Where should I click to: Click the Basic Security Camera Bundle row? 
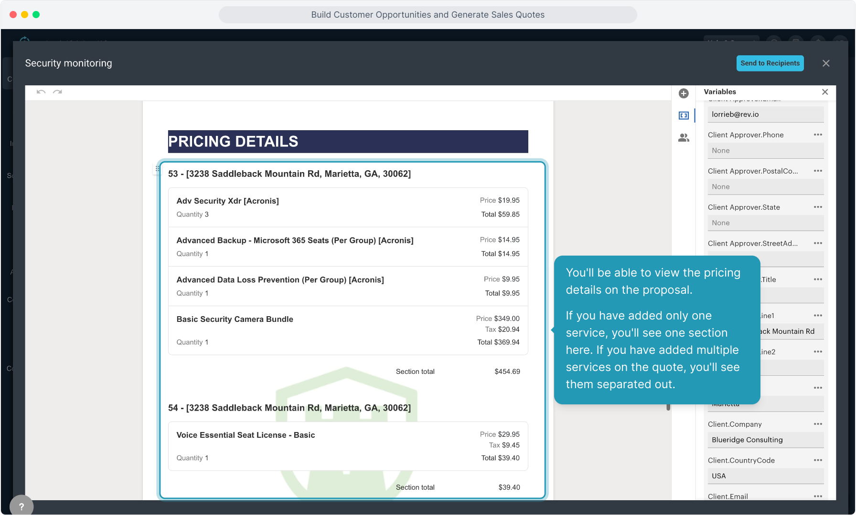(x=348, y=330)
